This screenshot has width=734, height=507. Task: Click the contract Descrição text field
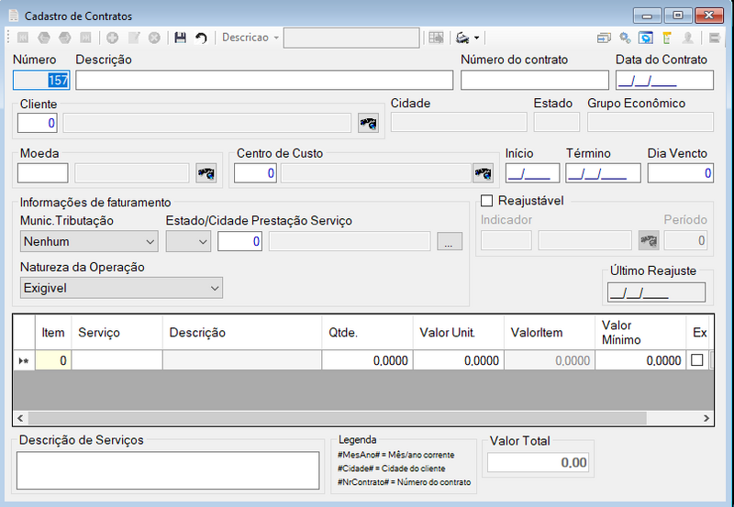[x=264, y=80]
